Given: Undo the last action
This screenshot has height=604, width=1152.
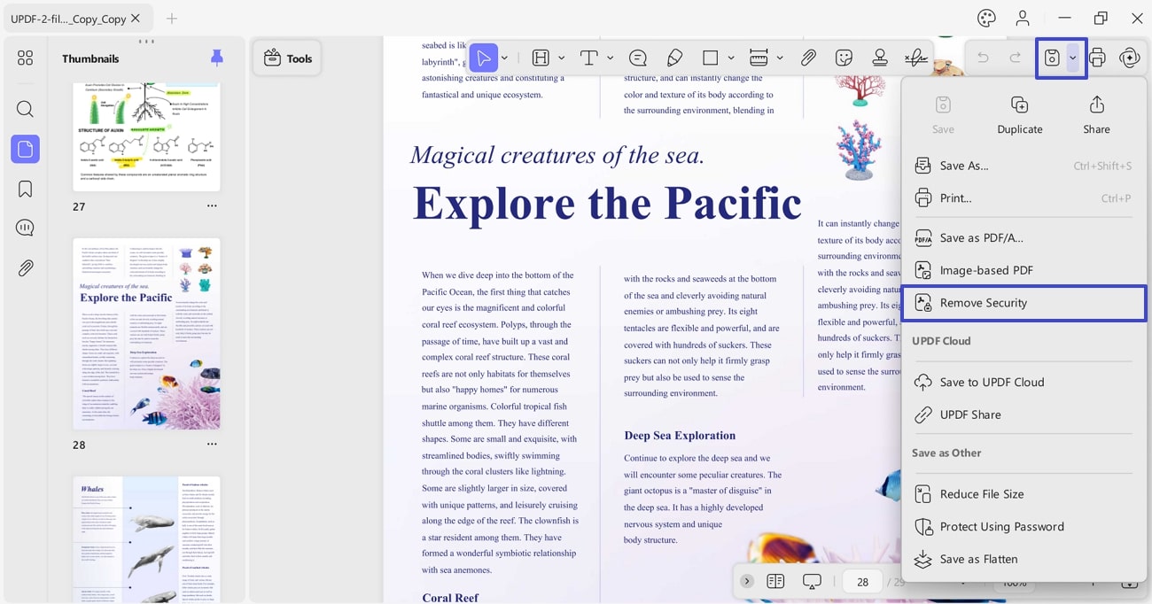Looking at the screenshot, I should pyautogui.click(x=983, y=58).
